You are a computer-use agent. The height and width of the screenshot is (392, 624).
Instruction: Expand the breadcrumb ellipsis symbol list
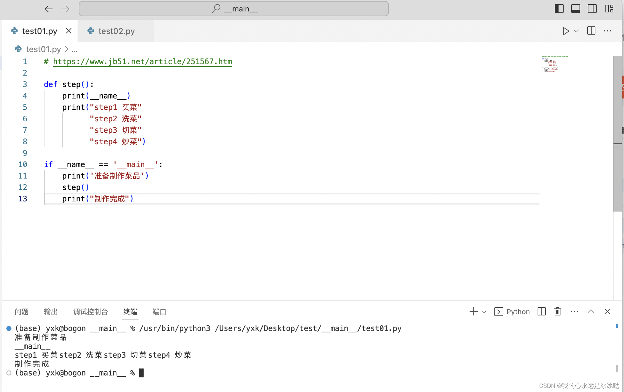pyautogui.click(x=75, y=50)
